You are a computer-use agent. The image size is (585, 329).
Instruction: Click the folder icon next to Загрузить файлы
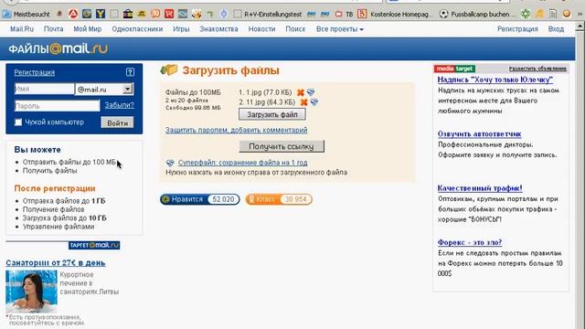[169, 69]
